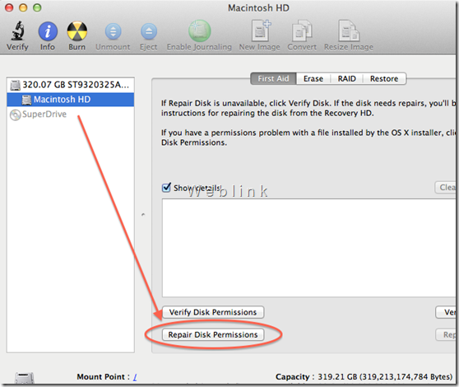459x387 pixels.
Task: Select Macintosh HD volume in sidebar
Action: [70, 100]
